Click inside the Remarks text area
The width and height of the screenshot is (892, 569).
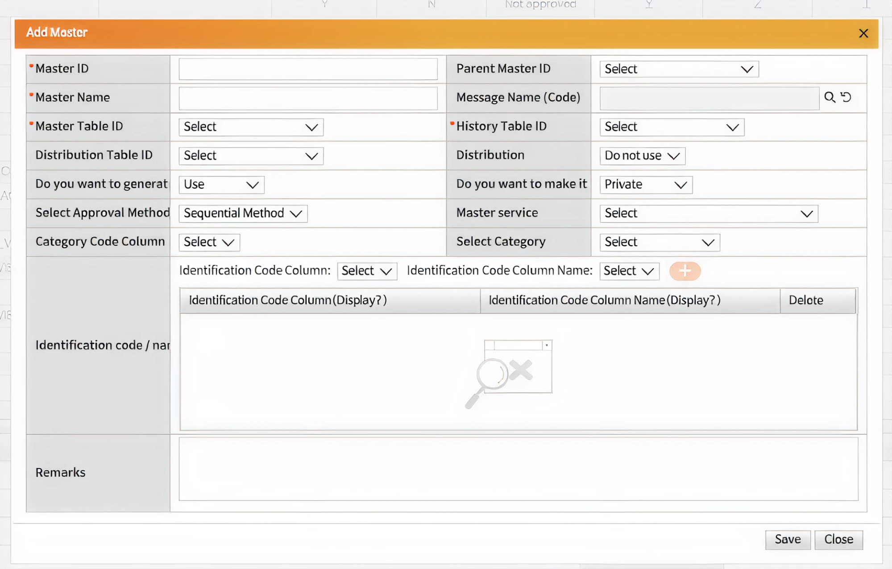pos(518,469)
